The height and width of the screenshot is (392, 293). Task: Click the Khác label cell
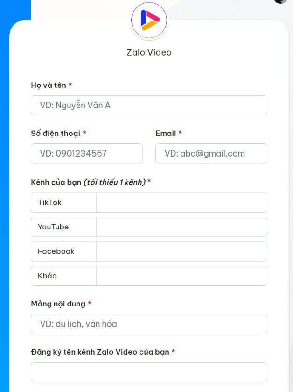[x=63, y=276]
